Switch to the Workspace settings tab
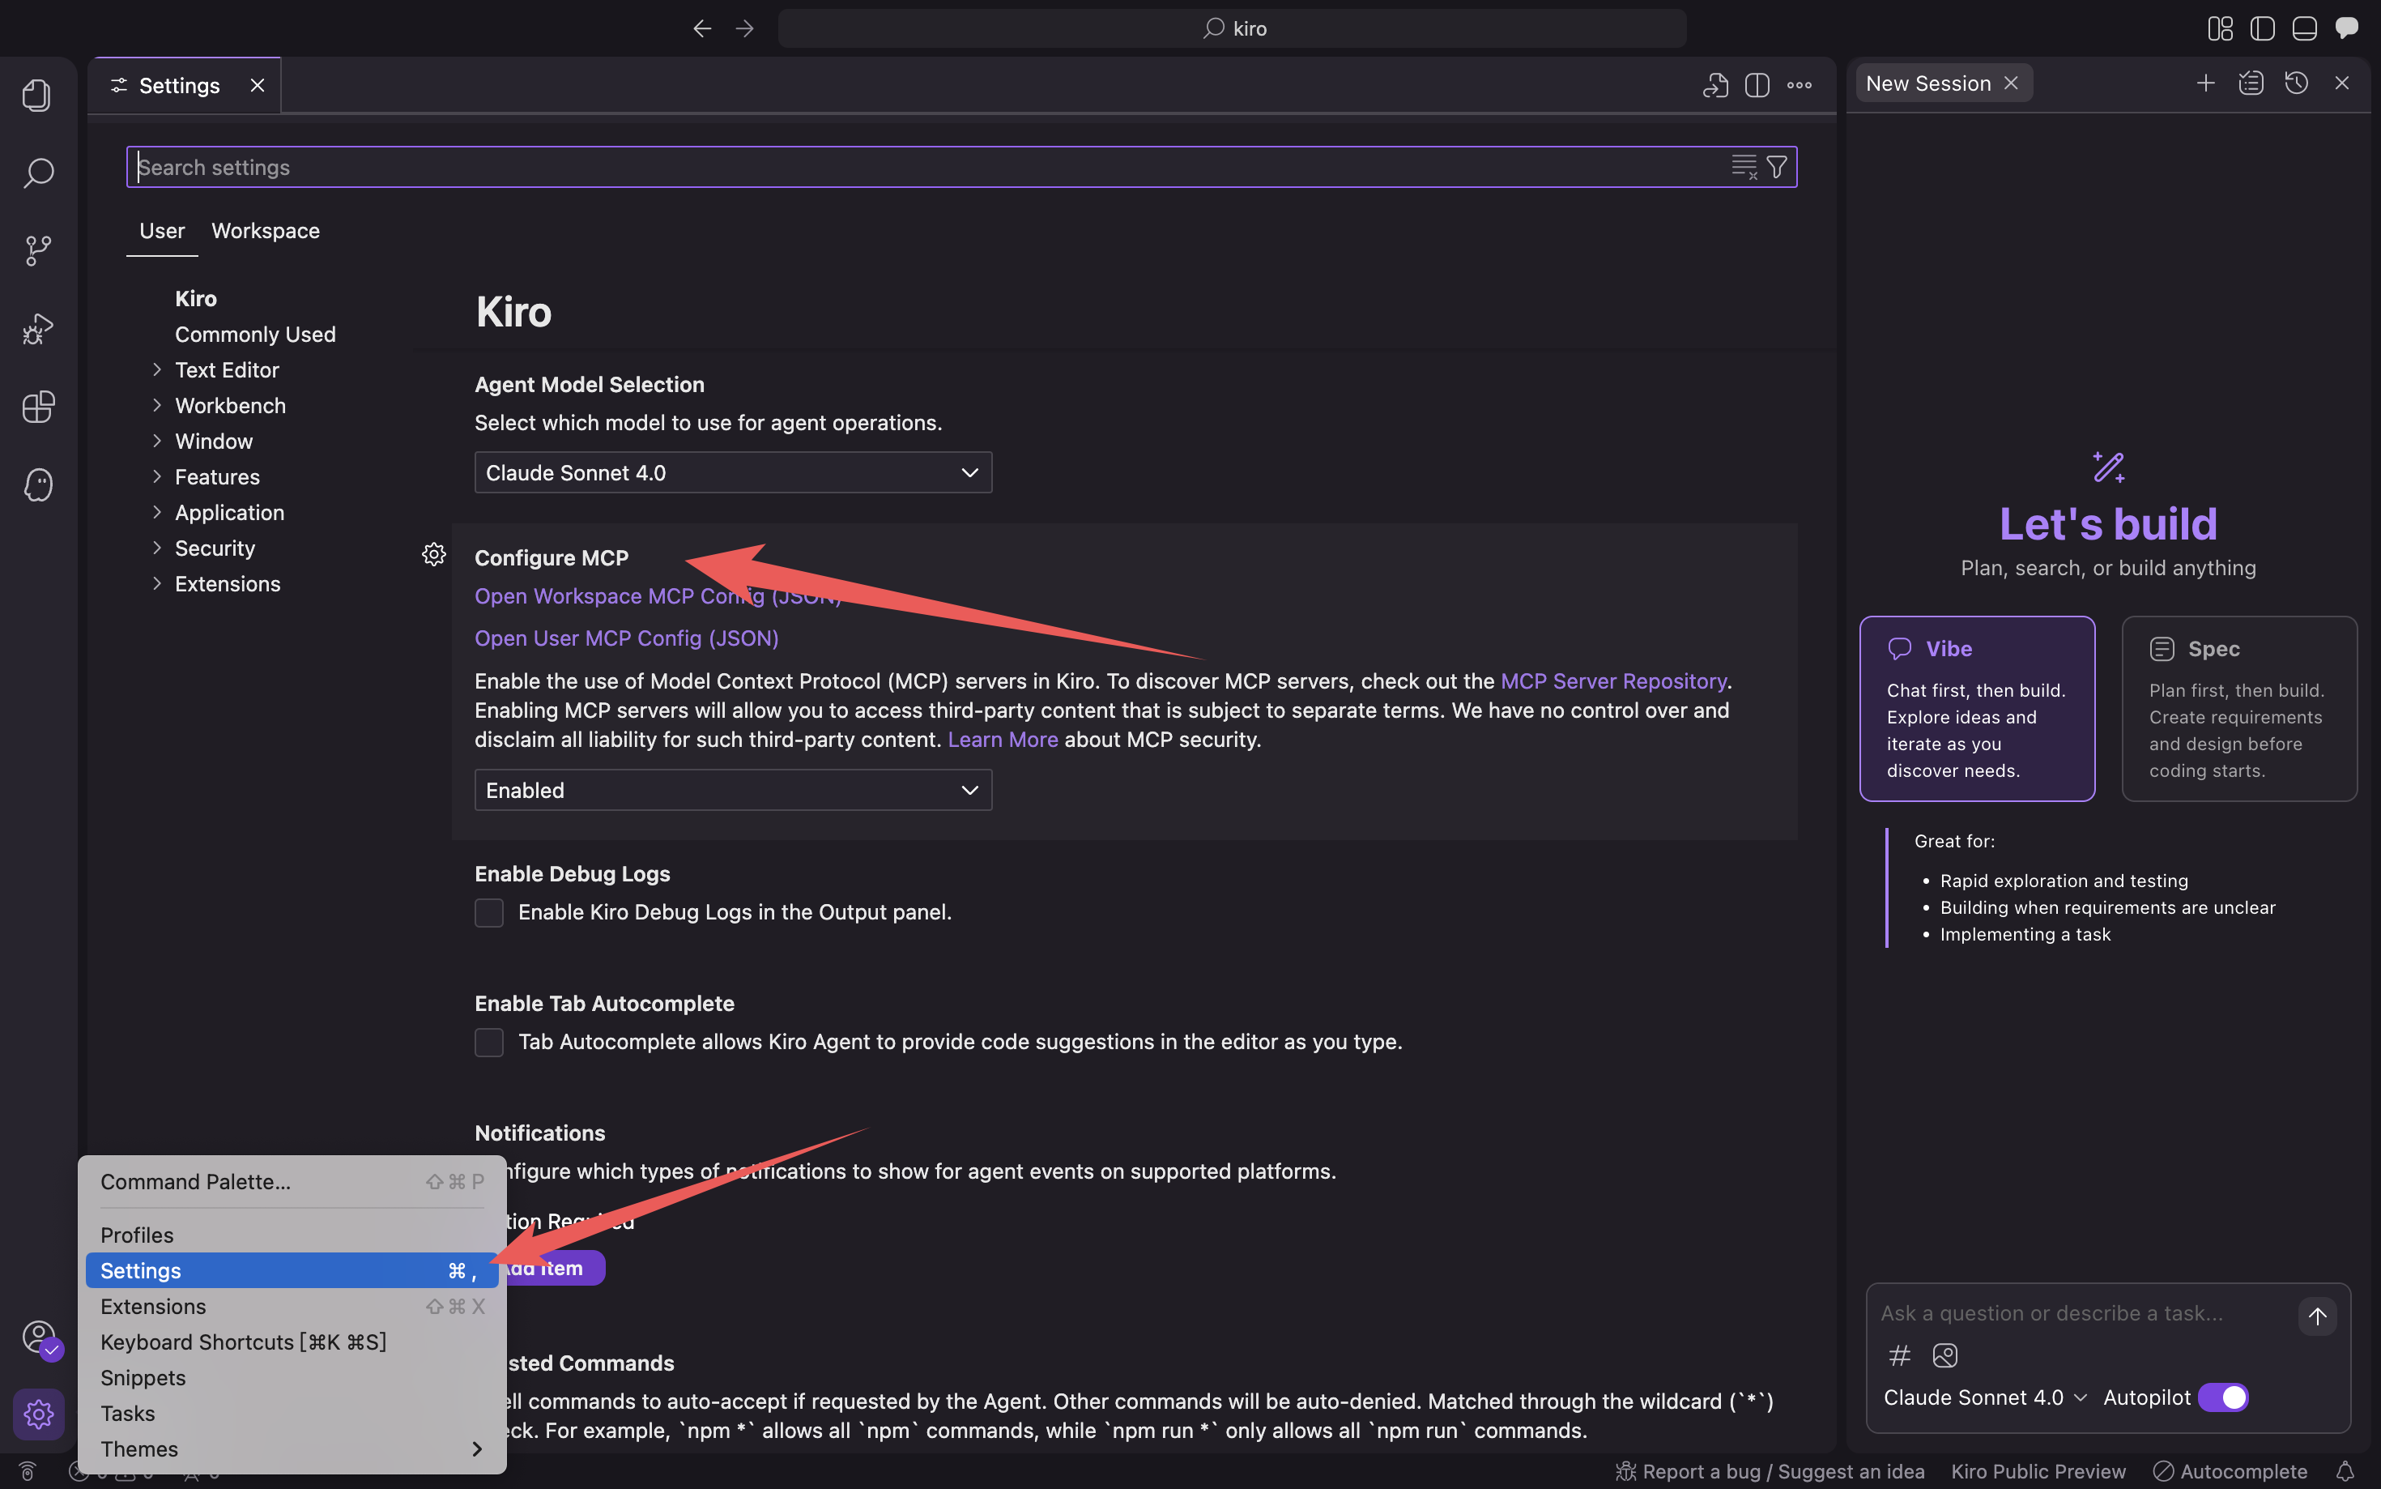 (265, 230)
